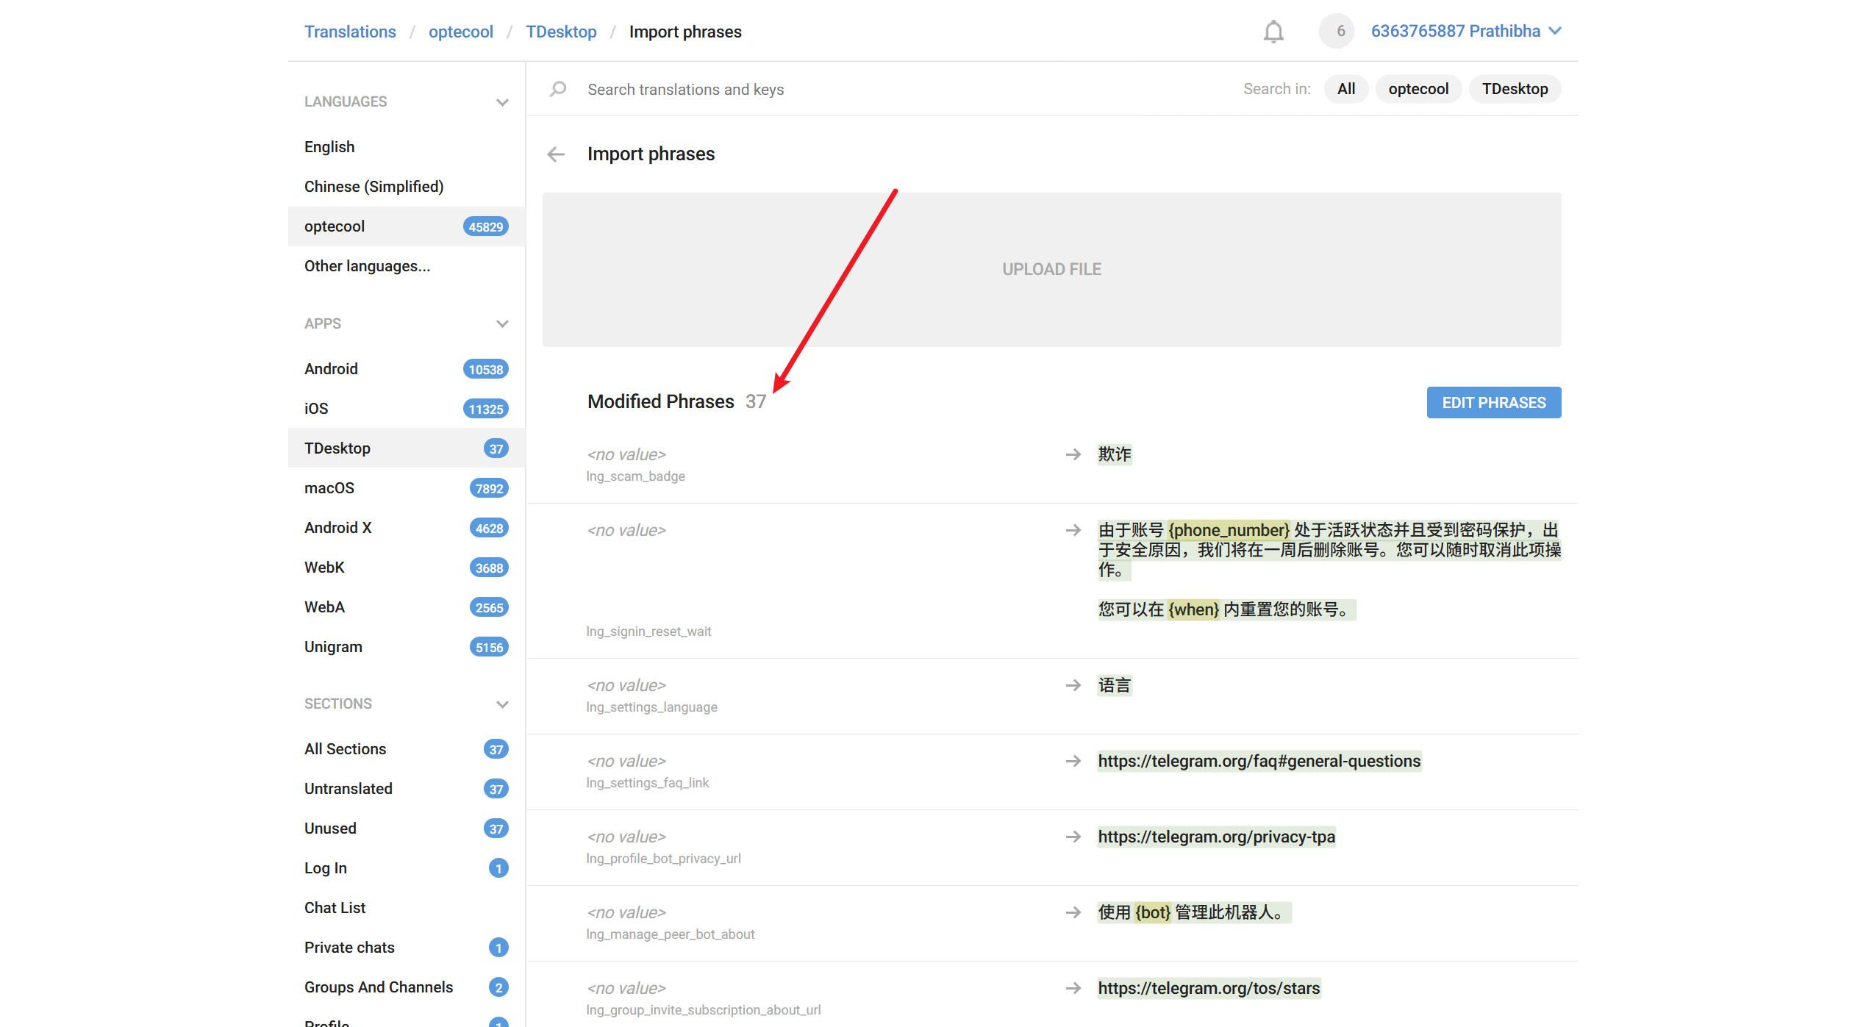1866x1027 pixels.
Task: Select the optecool search filter pill
Action: coord(1418,89)
